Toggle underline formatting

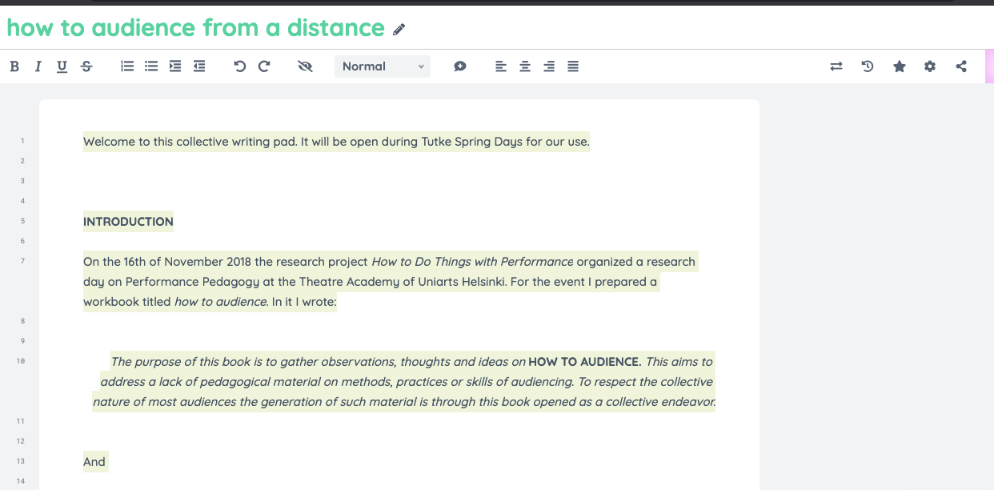pyautogui.click(x=62, y=66)
